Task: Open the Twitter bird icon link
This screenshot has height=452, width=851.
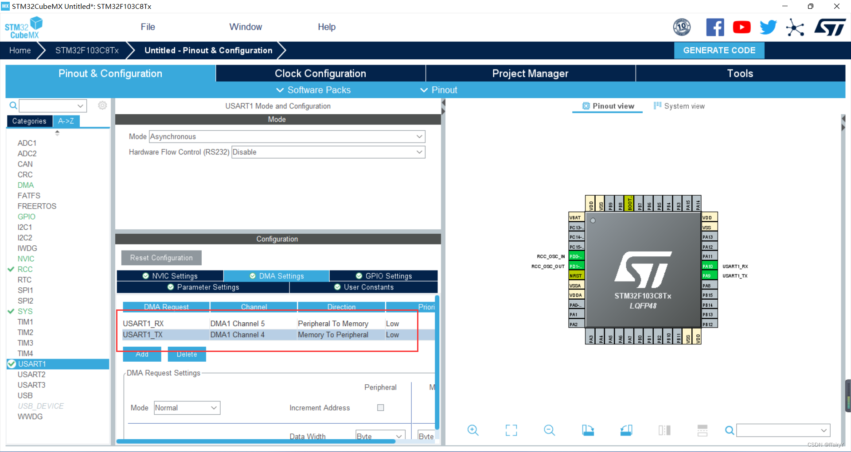Action: point(768,27)
